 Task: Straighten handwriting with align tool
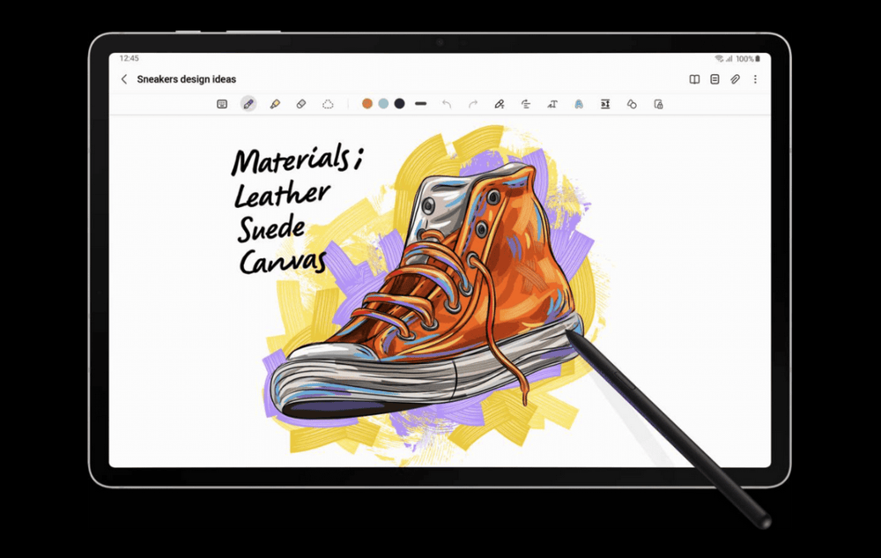[x=526, y=104]
